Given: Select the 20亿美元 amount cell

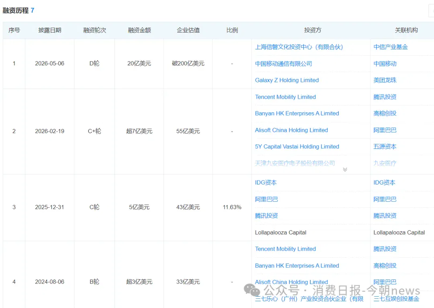Looking at the screenshot, I should pyautogui.click(x=139, y=63).
